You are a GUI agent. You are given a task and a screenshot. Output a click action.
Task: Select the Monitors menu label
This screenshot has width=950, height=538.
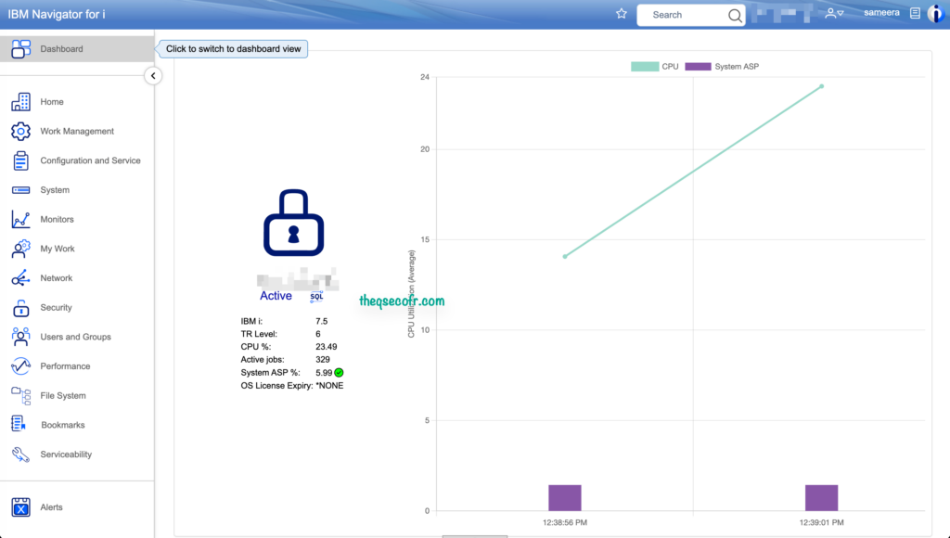click(57, 219)
